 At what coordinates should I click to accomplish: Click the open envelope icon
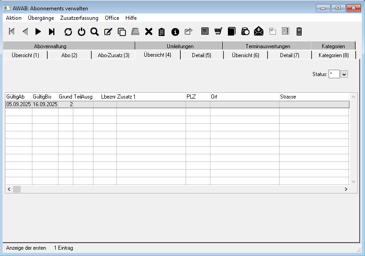(x=258, y=31)
